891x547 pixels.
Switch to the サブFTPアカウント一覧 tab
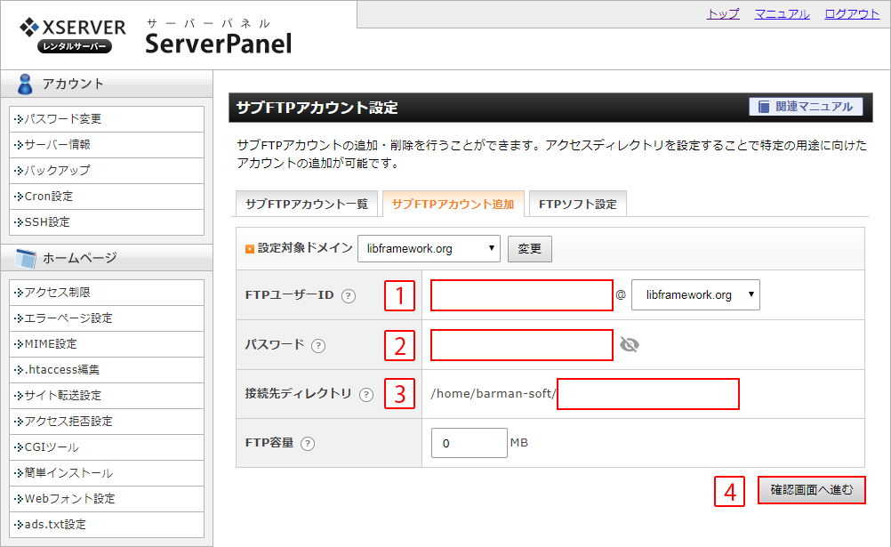pos(305,204)
